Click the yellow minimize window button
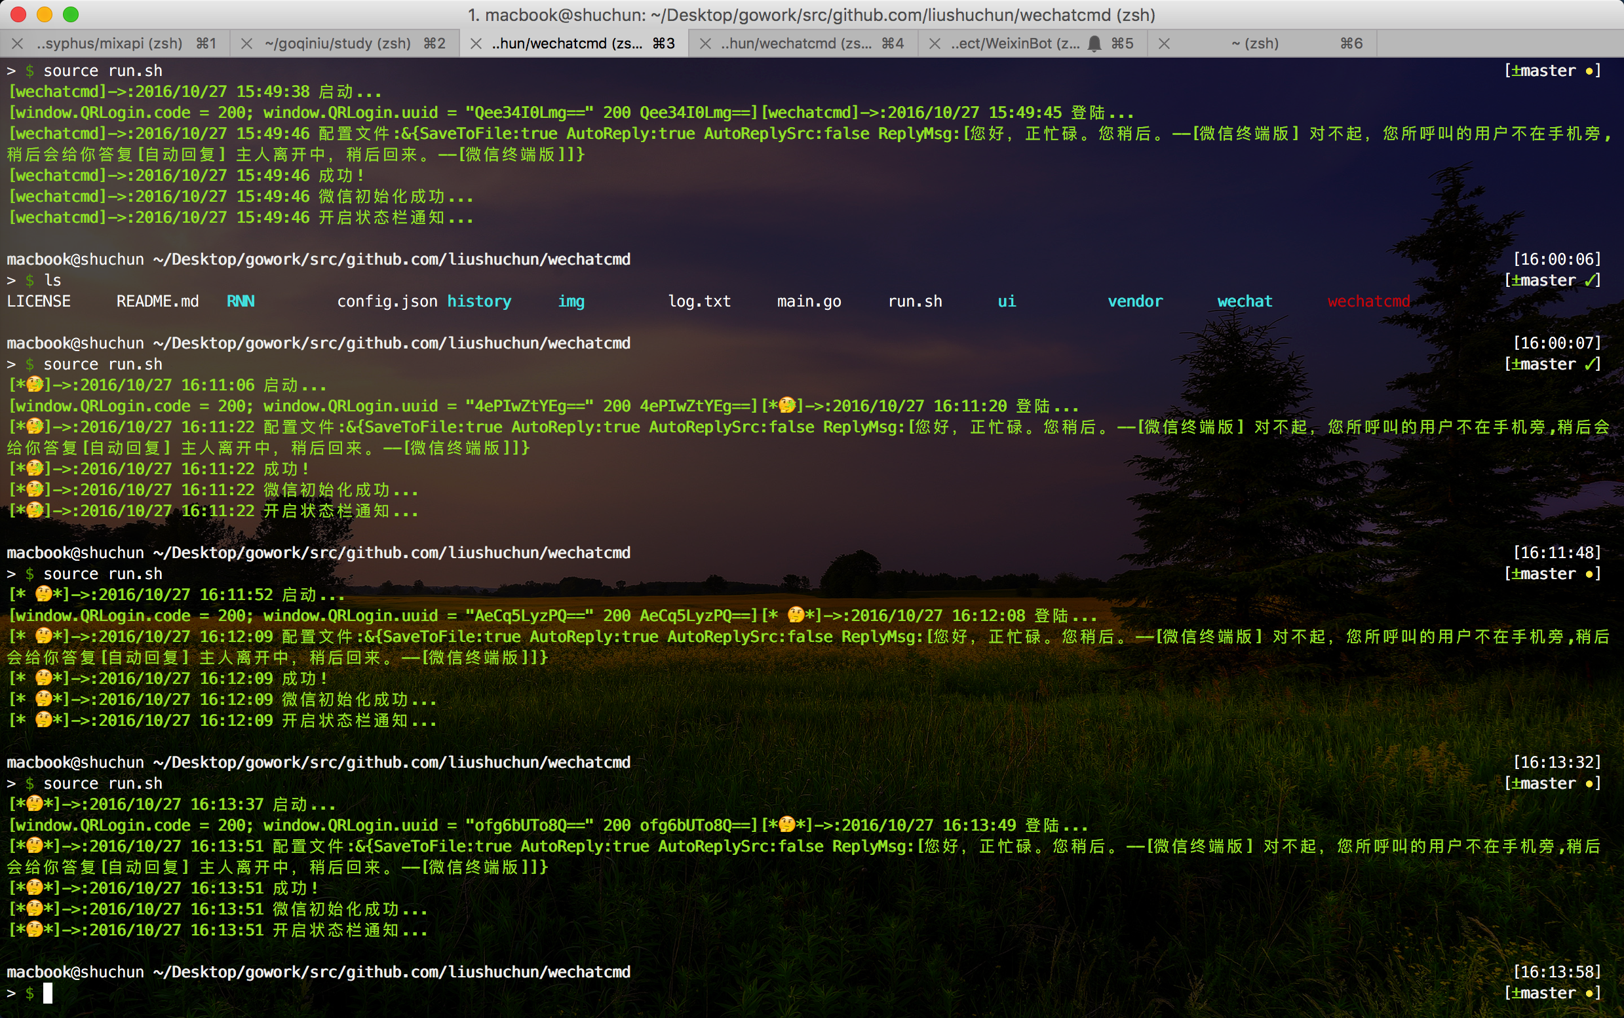 45,14
